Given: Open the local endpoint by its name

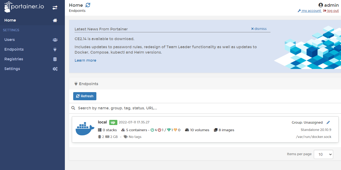Looking at the screenshot, I should pyautogui.click(x=102, y=122).
